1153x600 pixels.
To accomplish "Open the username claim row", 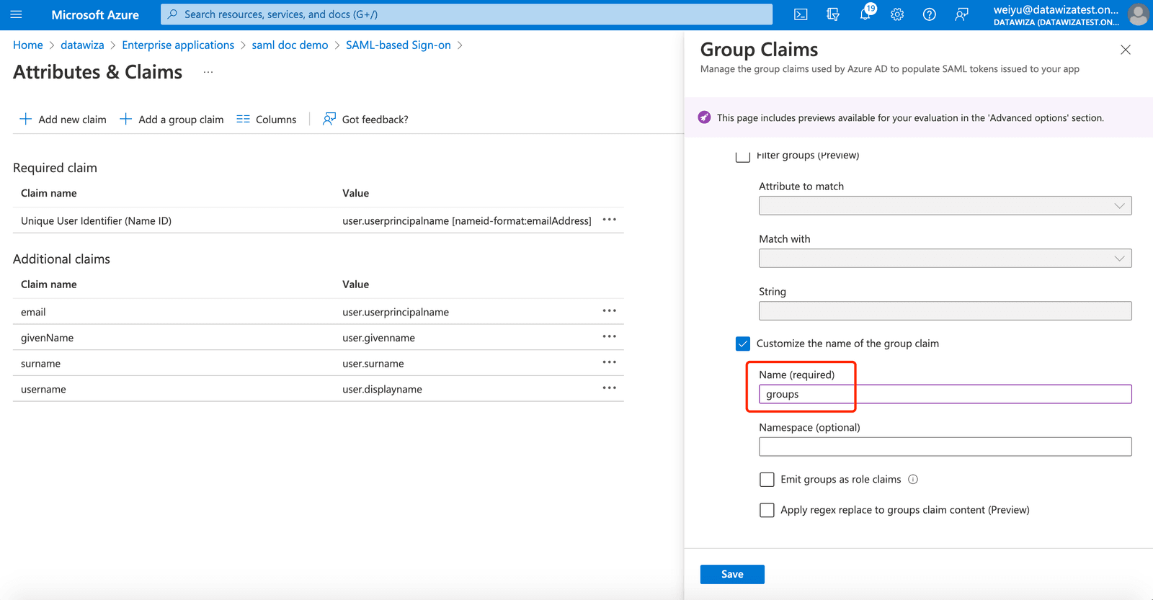I will click(x=319, y=389).
